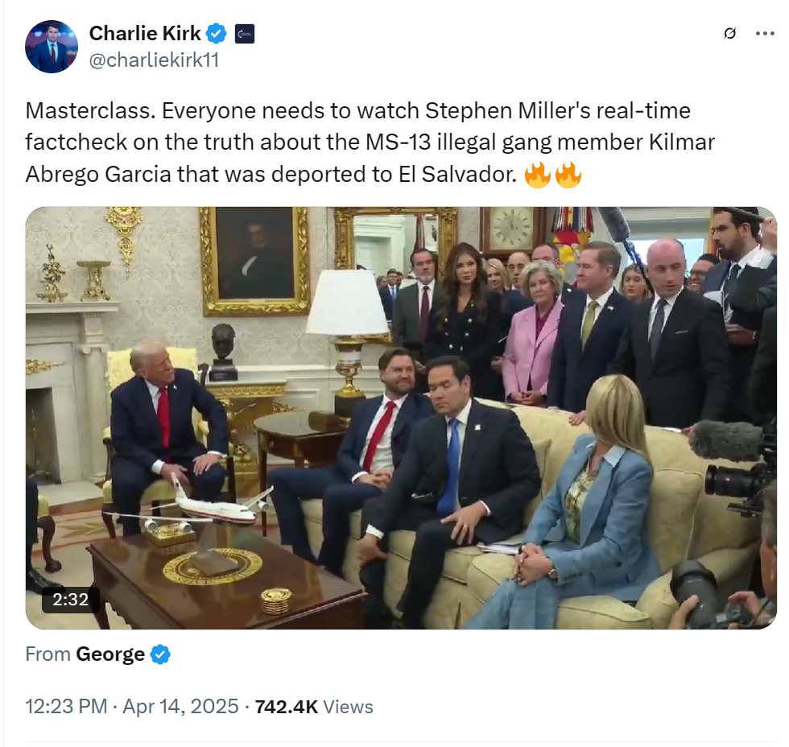The image size is (789, 747).
Task: Open Charlie Kirk's profile picture
Action: point(52,47)
